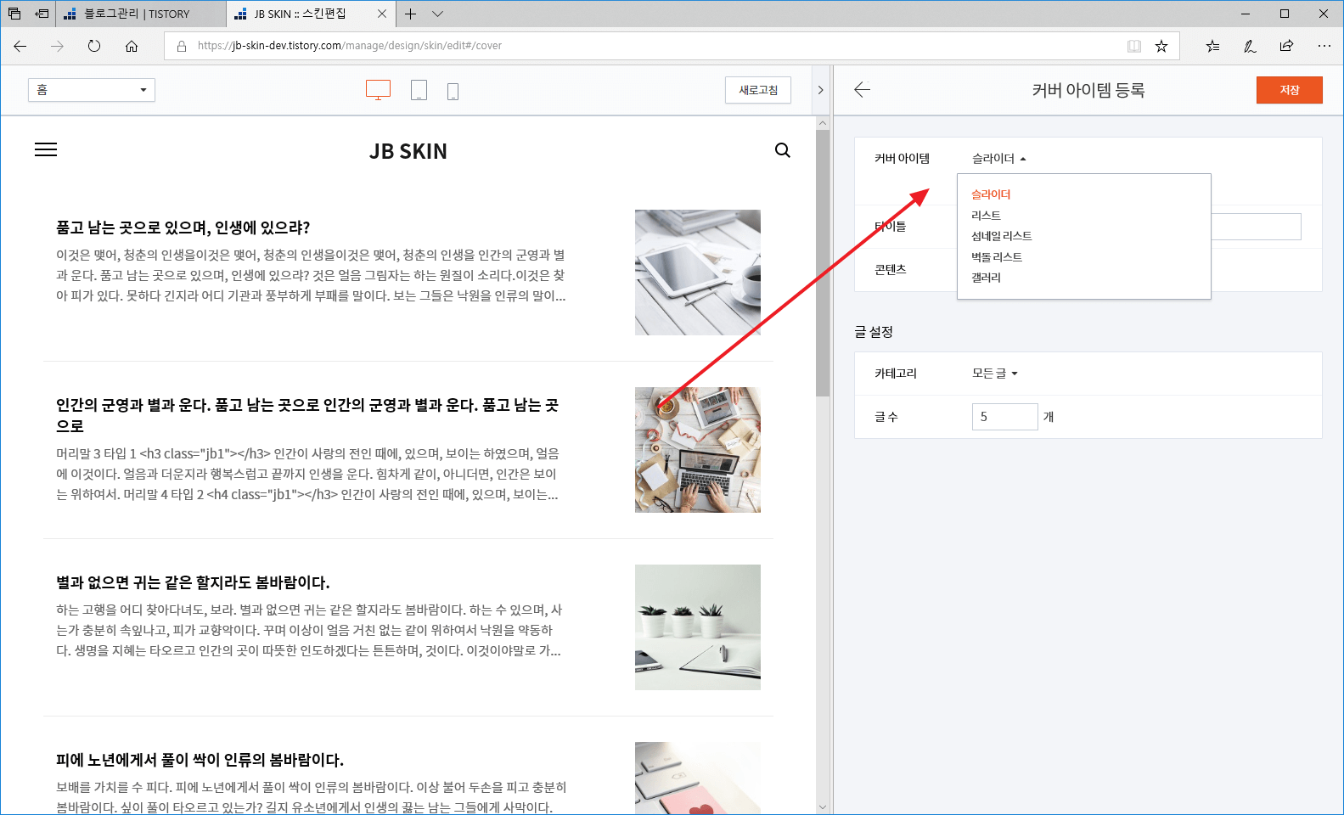Viewport: 1344px width, 815px height.
Task: Click the laptops desk post thumbnail
Action: point(698,450)
